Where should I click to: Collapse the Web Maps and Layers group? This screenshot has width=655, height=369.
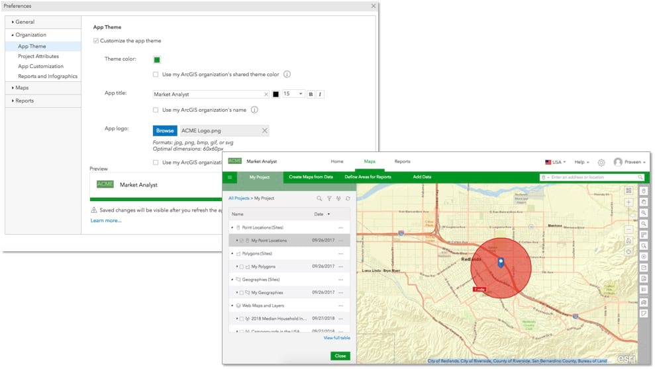232,306
